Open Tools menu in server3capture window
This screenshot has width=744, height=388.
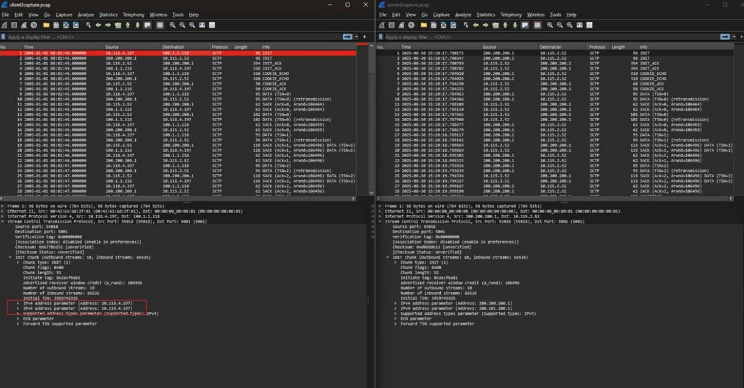click(x=555, y=15)
